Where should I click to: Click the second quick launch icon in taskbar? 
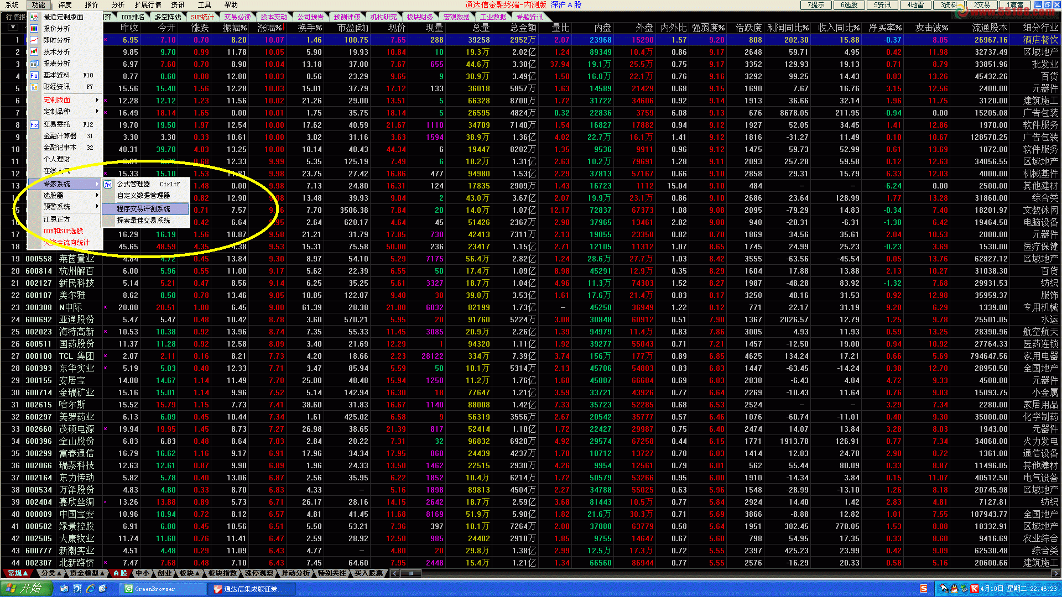click(x=77, y=589)
